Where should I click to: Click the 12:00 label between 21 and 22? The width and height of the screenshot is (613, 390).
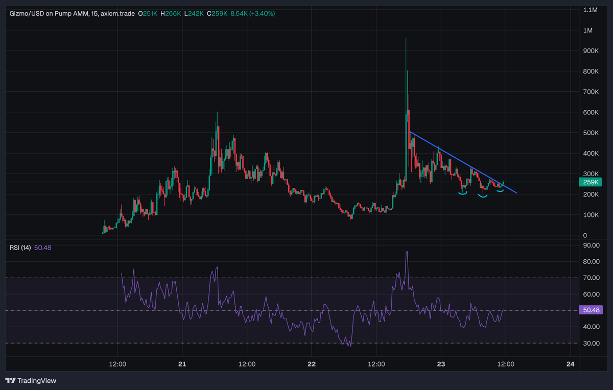tap(247, 363)
